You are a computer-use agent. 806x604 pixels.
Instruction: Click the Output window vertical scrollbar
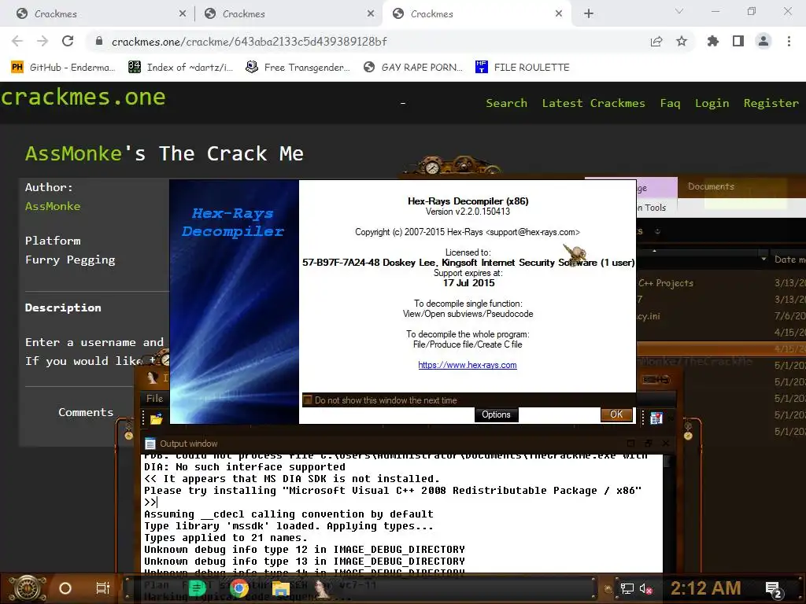(x=668, y=514)
